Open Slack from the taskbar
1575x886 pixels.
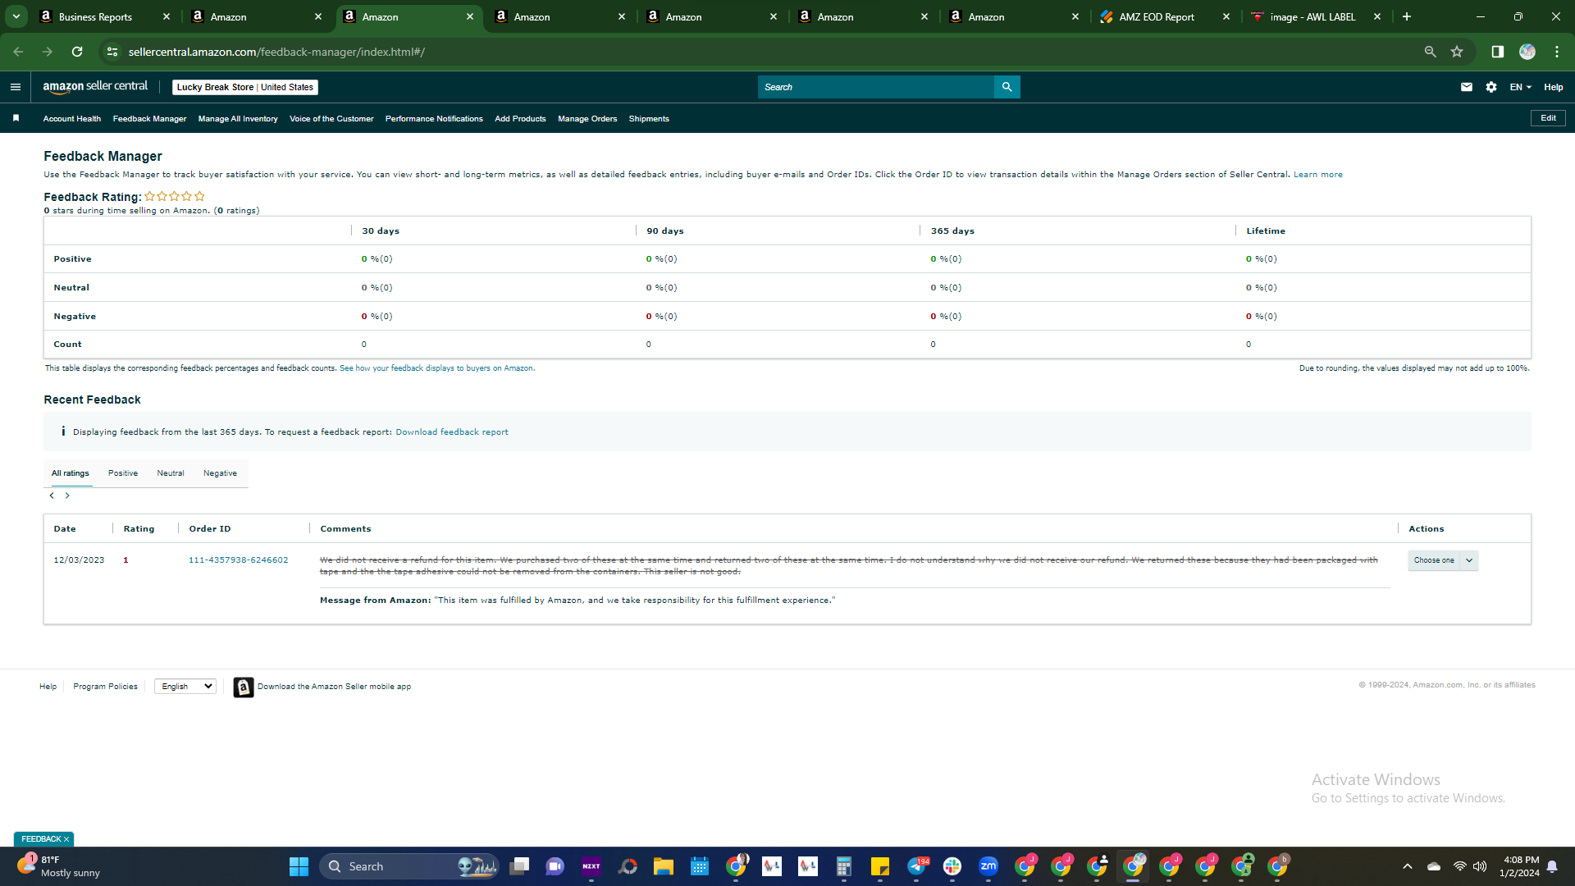tap(952, 866)
